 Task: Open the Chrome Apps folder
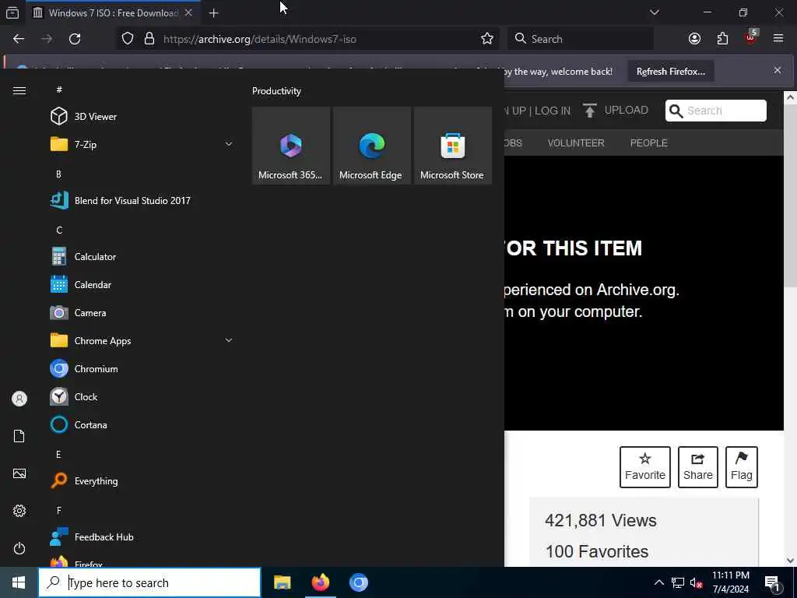pyautogui.click(x=142, y=341)
